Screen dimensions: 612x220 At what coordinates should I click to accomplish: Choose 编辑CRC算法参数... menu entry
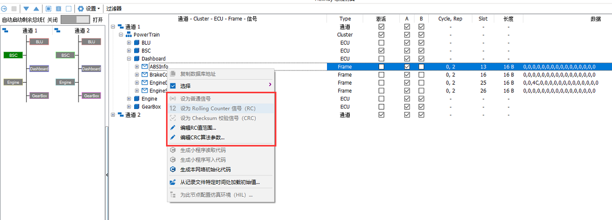[x=221, y=137]
